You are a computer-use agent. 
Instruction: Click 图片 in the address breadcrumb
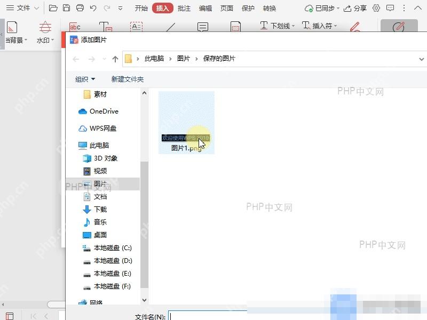pos(183,58)
